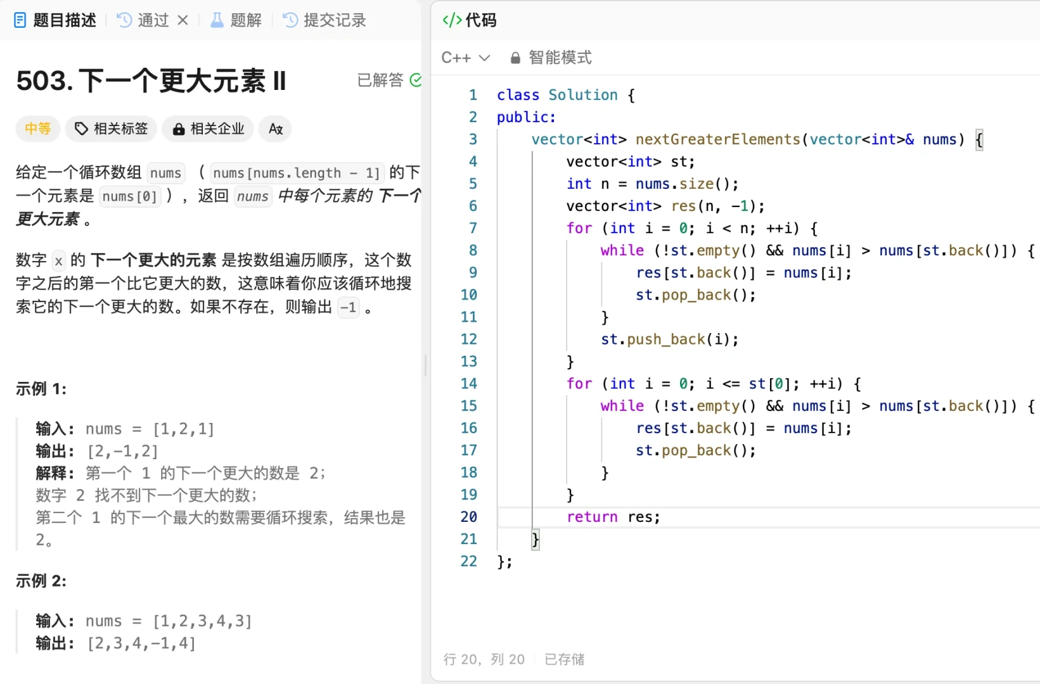Click the 'class Solution {' code line
The image size is (1040, 684).
[566, 95]
